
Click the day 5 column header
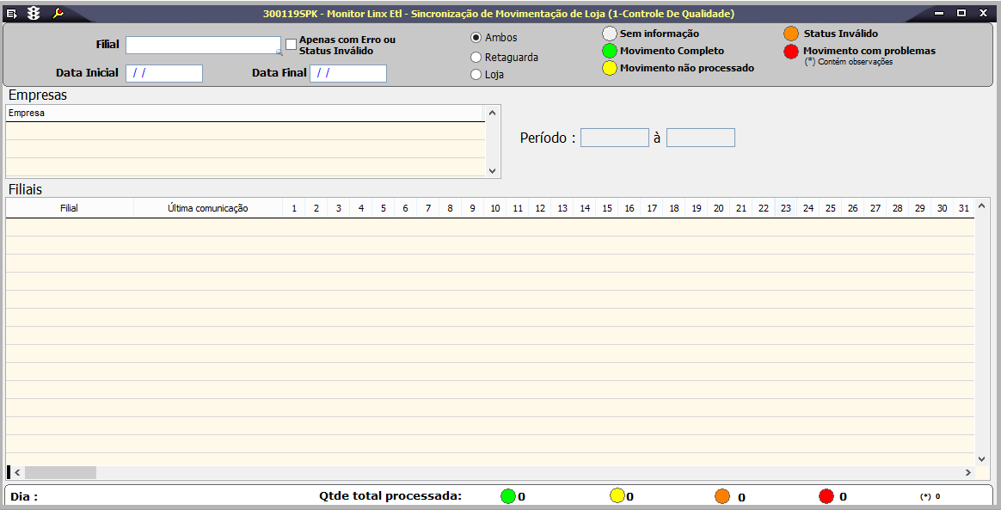383,208
